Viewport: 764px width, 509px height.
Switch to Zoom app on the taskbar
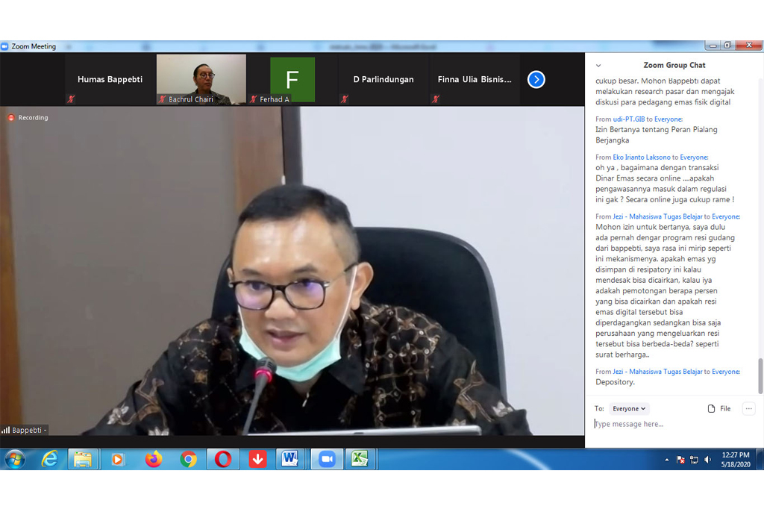(x=327, y=459)
